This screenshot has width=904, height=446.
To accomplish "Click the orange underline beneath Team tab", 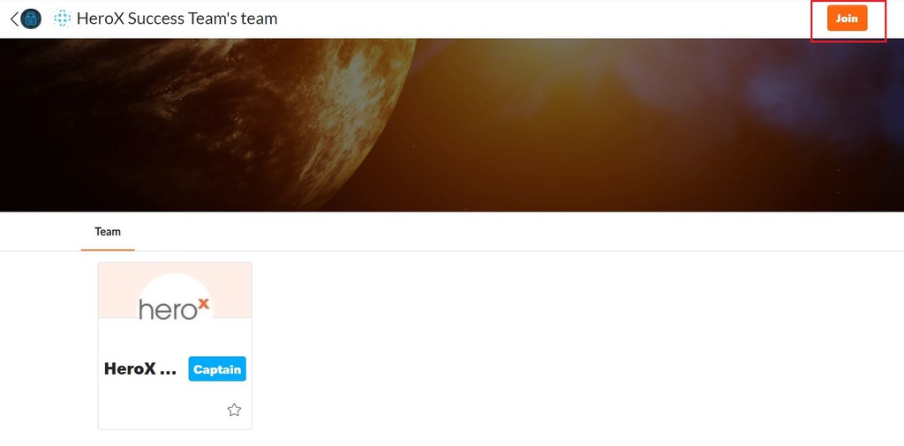I will coord(108,249).
